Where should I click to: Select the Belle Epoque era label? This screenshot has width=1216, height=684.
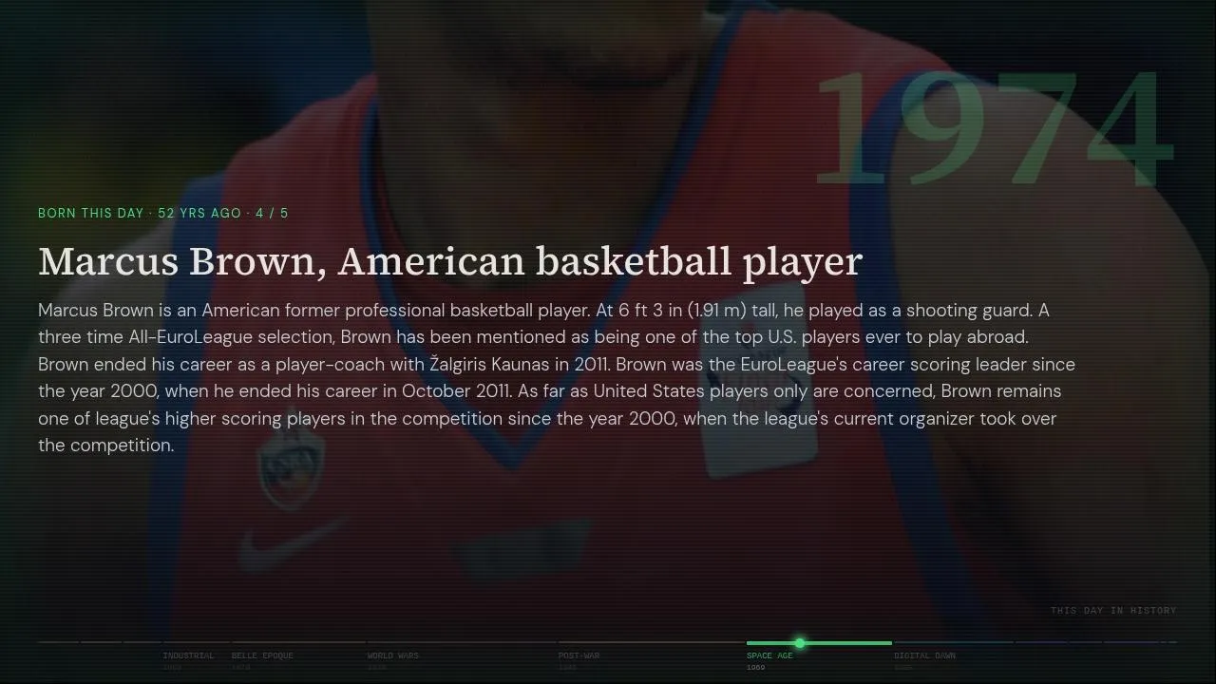[262, 655]
